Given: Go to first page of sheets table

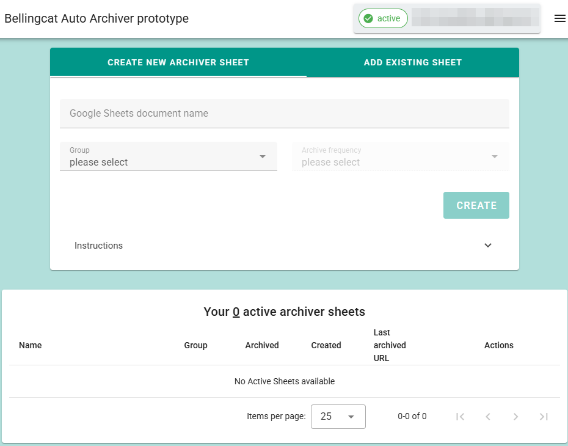Looking at the screenshot, I should tap(461, 417).
